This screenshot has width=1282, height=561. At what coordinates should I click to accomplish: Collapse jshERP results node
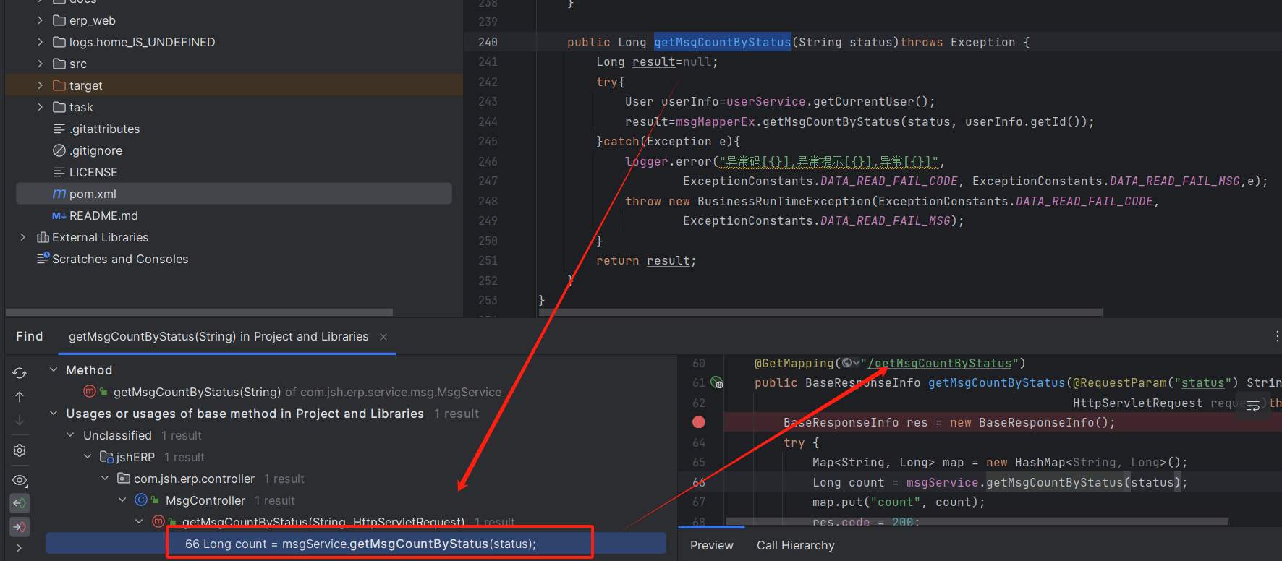88,456
